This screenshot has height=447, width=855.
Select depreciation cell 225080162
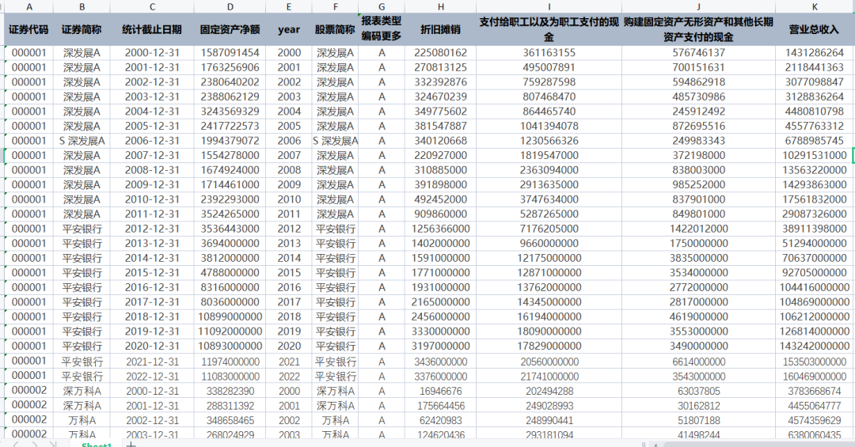tap(441, 53)
